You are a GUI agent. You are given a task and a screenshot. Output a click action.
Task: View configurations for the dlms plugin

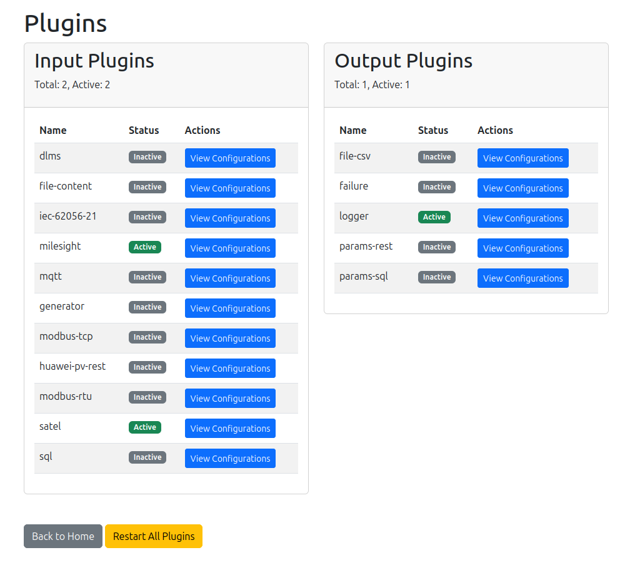(230, 158)
